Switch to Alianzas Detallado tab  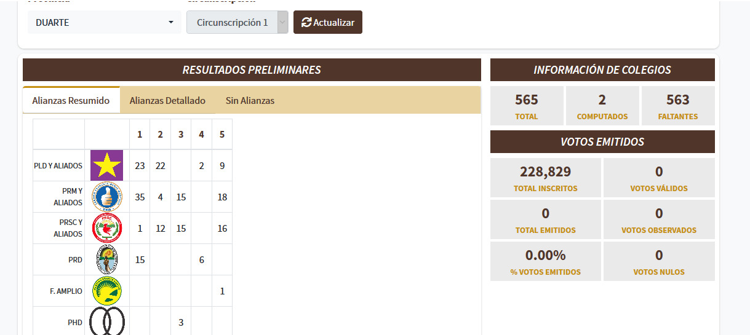pyautogui.click(x=167, y=100)
